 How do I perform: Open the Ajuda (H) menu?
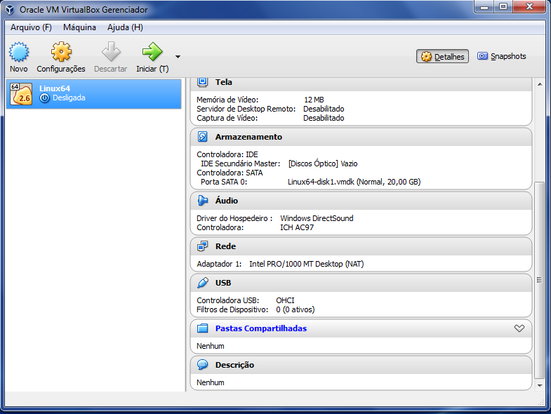click(125, 27)
